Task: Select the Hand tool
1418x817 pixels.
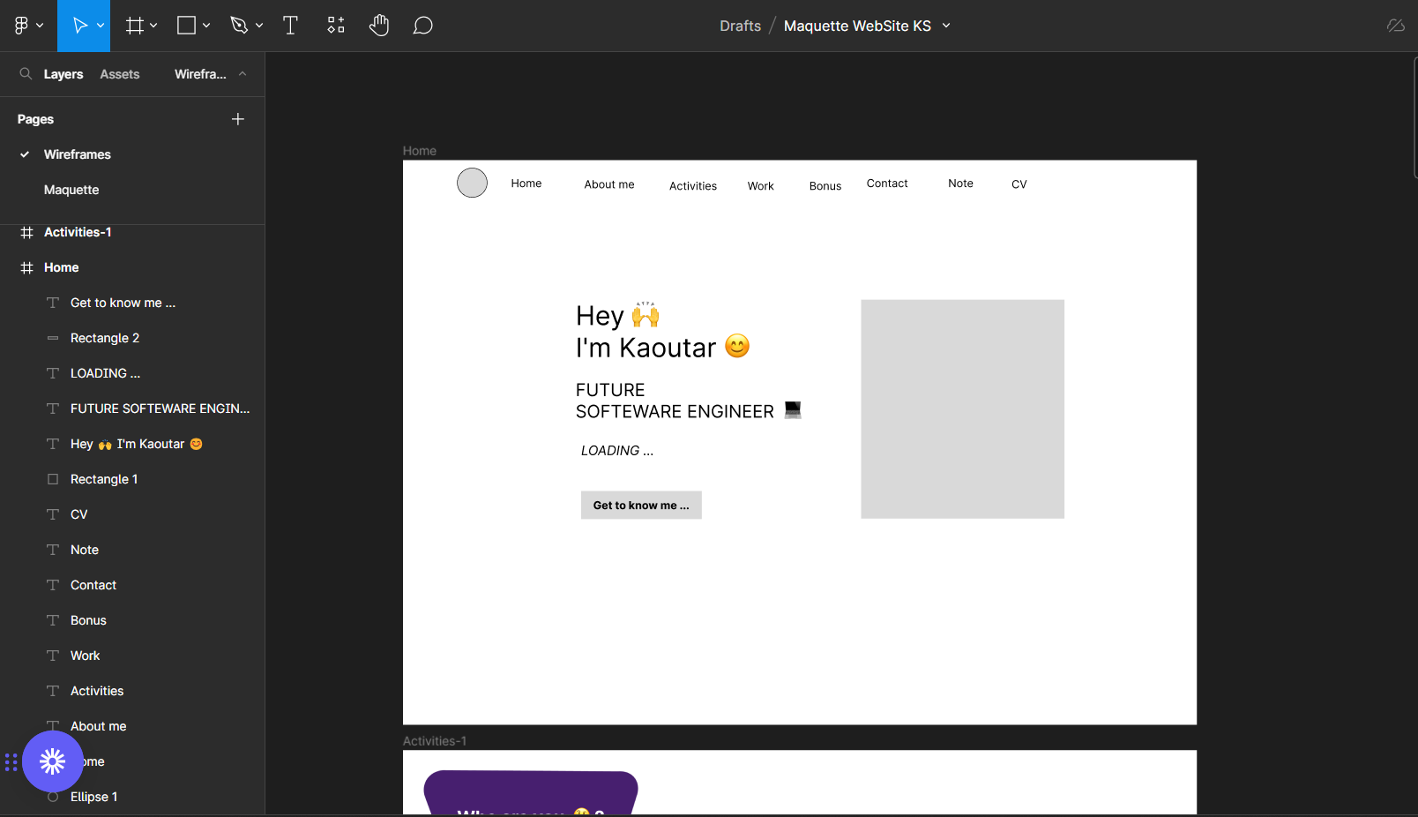Action: coord(379,26)
